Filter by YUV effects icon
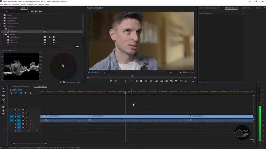 click(40, 12)
